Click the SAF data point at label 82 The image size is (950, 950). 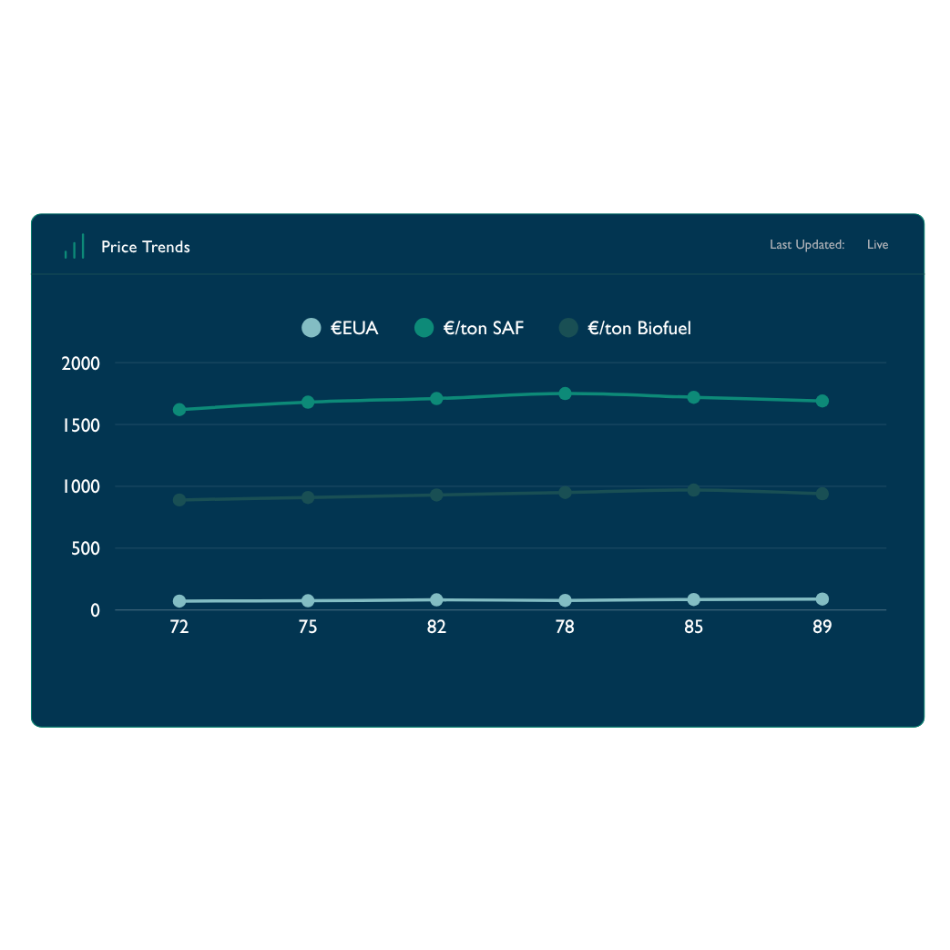click(437, 398)
